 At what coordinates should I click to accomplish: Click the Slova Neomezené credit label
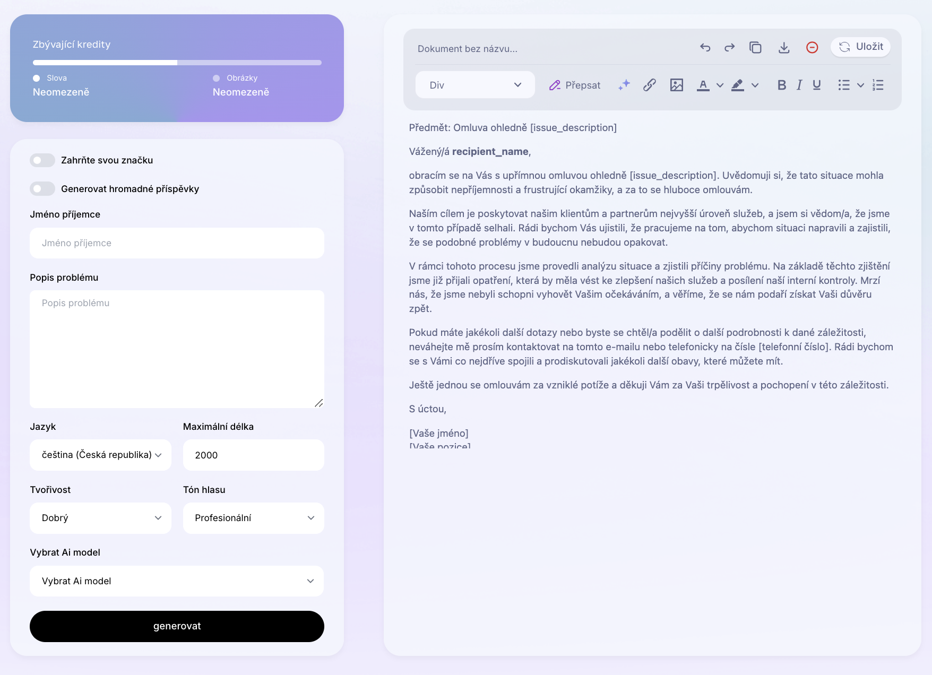click(61, 85)
